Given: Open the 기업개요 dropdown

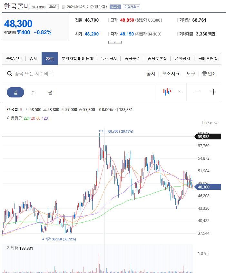Looking at the screenshot, I should coord(131,7).
